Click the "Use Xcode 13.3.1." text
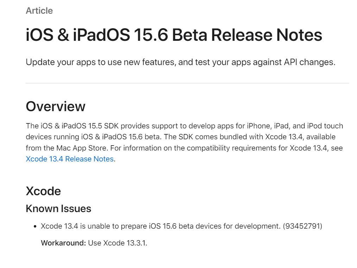 coord(118,243)
